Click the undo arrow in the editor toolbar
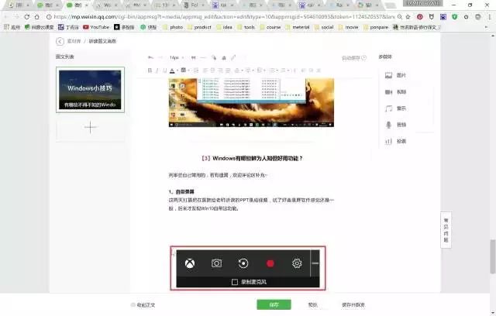This screenshot has height=316, width=496. pos(150,57)
